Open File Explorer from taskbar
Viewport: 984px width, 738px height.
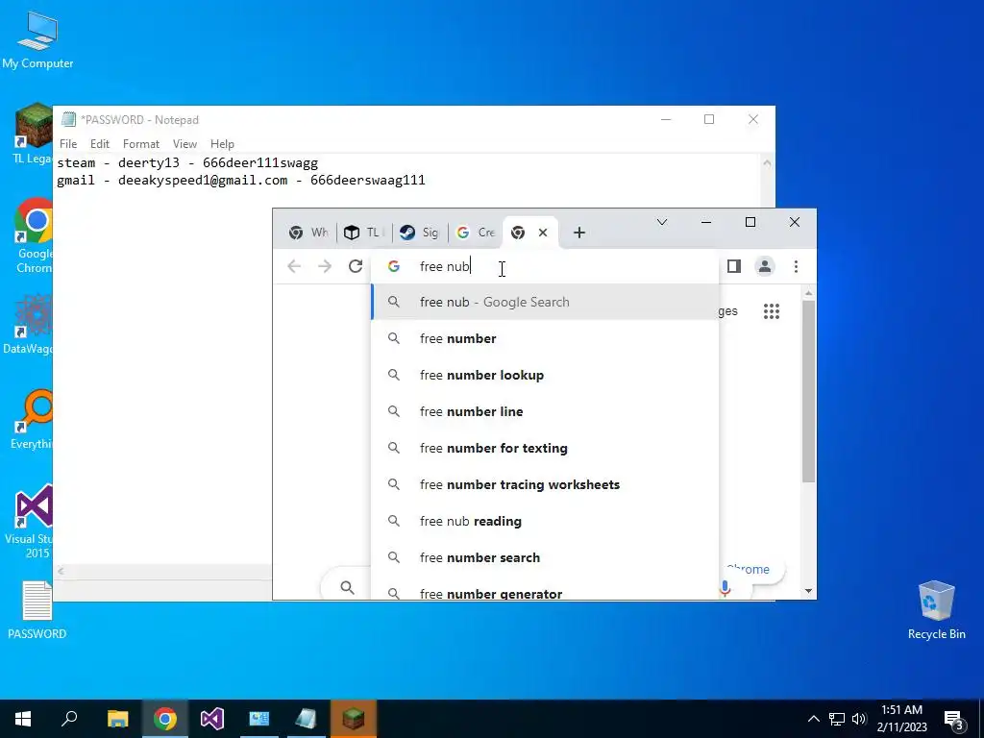click(117, 719)
